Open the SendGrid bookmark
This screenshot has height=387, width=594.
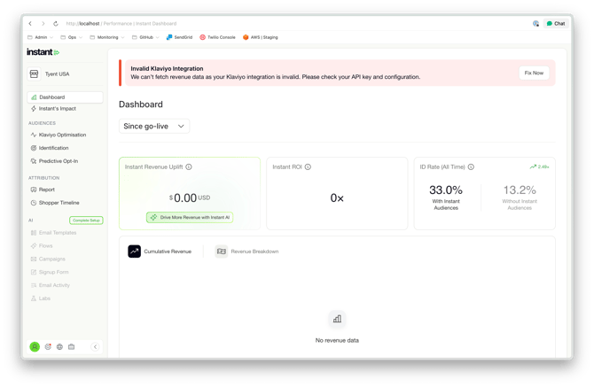pyautogui.click(x=179, y=37)
